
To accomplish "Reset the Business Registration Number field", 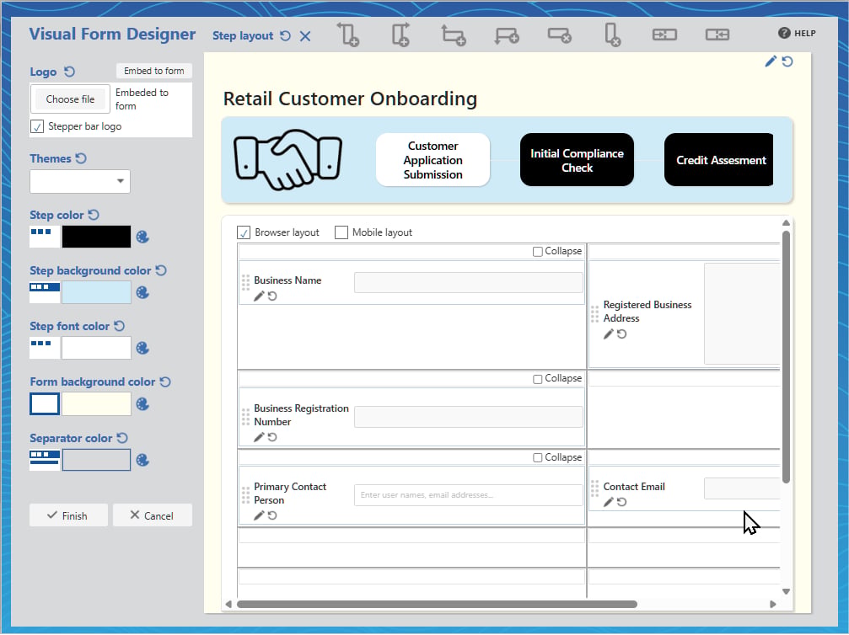I will 272,437.
